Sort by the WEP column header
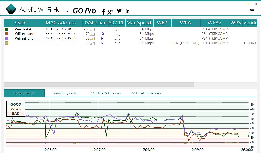This screenshot has height=153, width=261. tap(162, 23)
